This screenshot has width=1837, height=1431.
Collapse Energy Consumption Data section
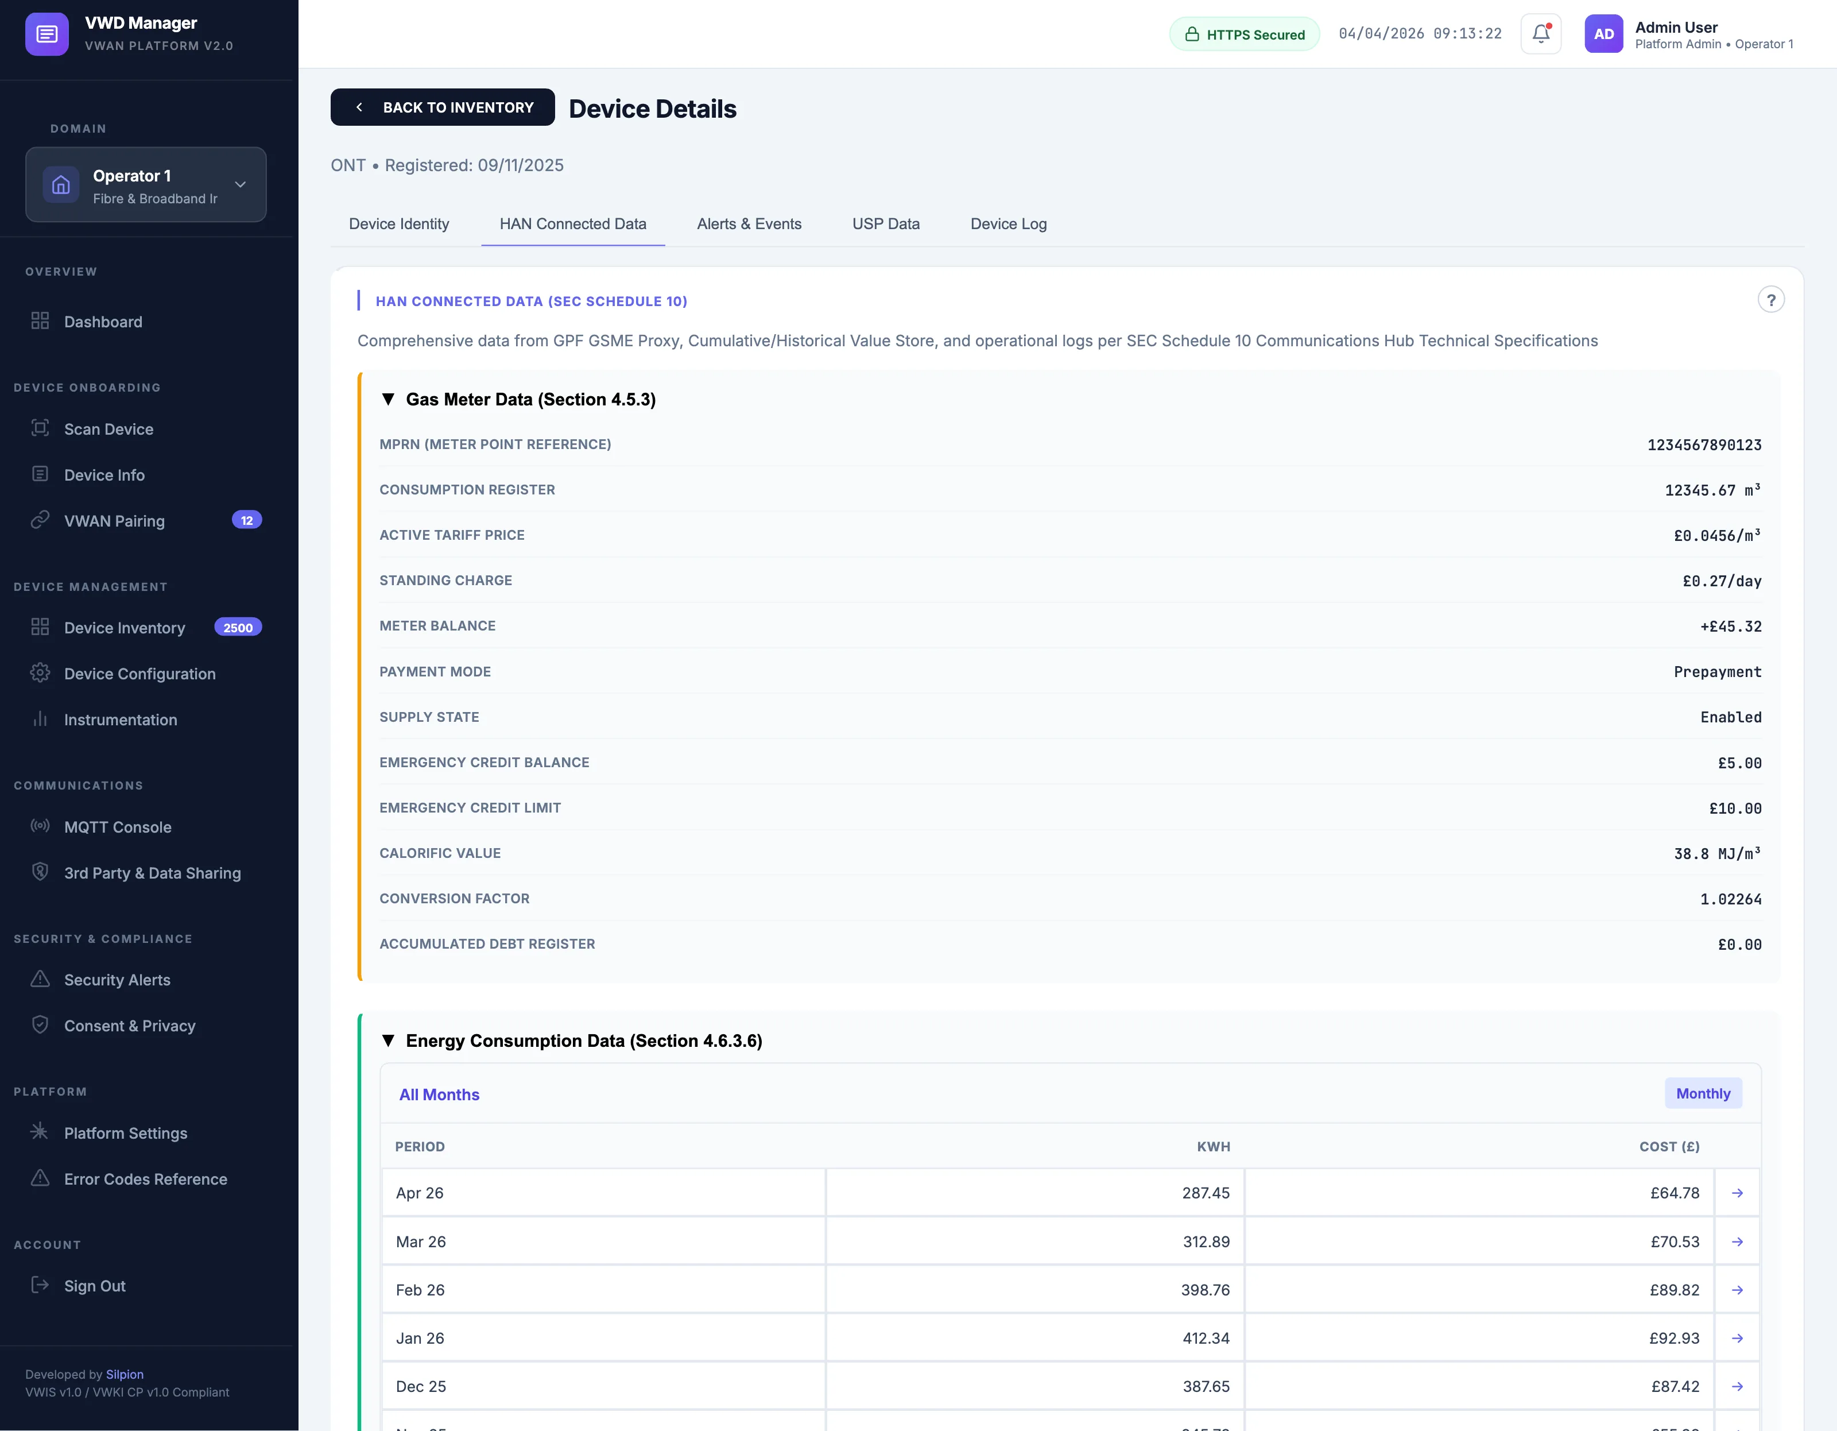(389, 1041)
